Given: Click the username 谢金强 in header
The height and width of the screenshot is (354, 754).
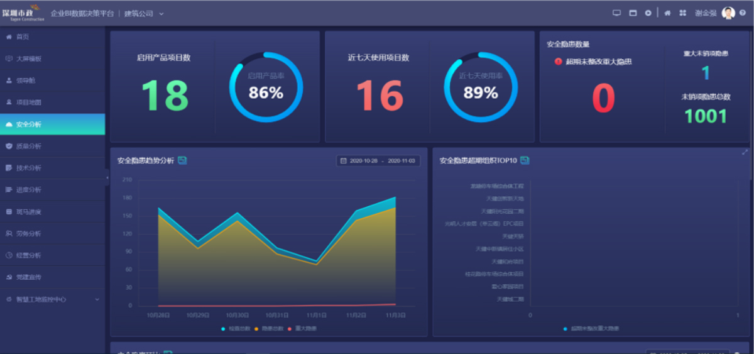Looking at the screenshot, I should point(706,13).
